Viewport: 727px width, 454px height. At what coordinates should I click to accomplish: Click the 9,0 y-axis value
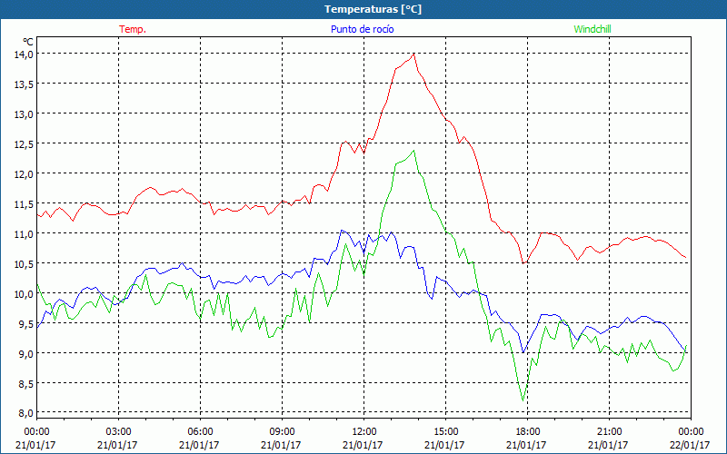pyautogui.click(x=25, y=353)
